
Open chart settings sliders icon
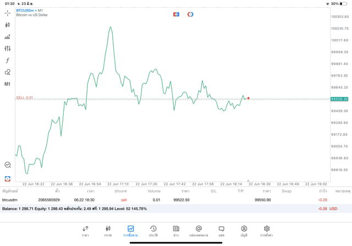[x=8, y=48]
